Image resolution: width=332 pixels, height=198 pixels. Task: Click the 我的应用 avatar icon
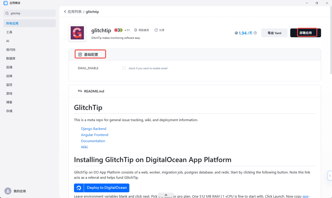point(8,191)
